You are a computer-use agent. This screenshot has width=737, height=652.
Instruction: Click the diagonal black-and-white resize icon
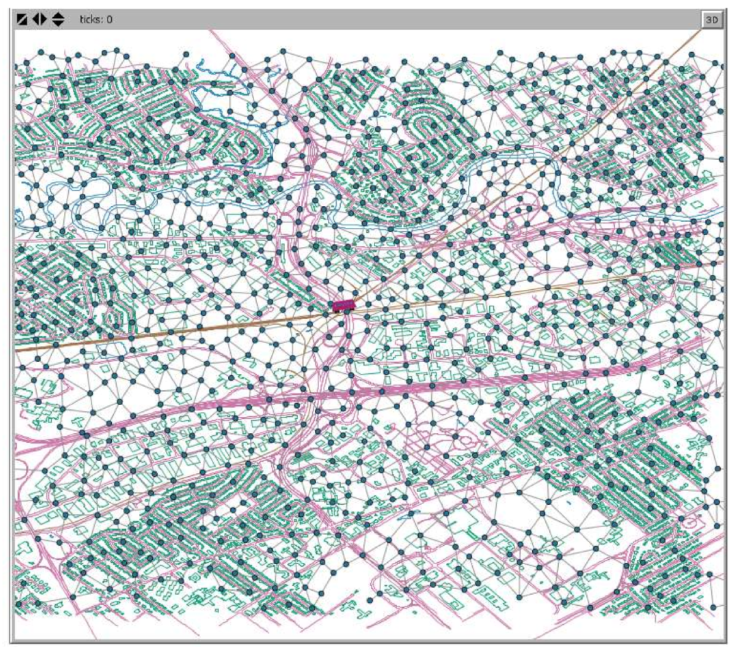pyautogui.click(x=22, y=20)
